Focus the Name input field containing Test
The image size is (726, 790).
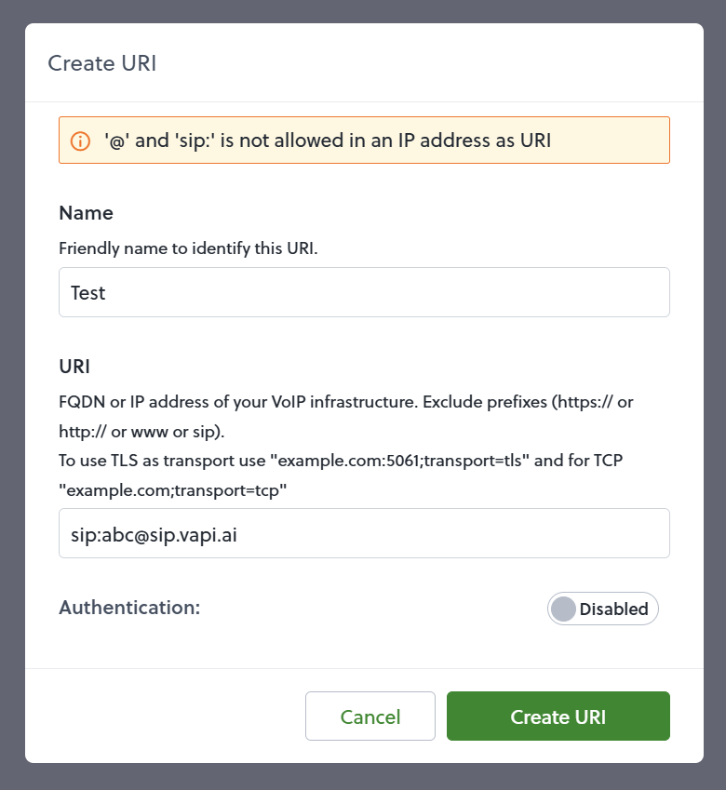click(x=364, y=292)
